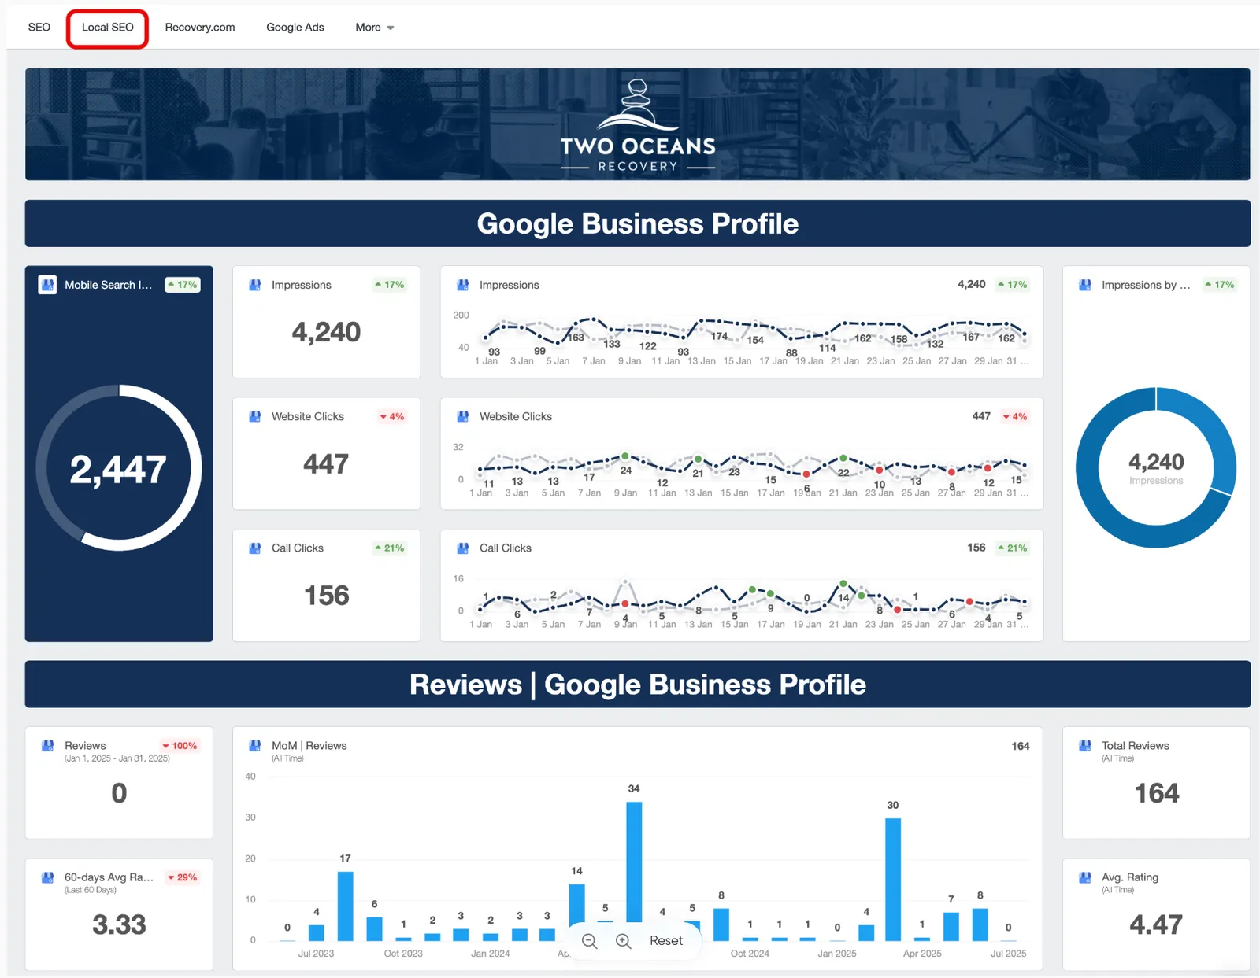Click the icon on the Website Clicks line chart
1260x978 pixels.
click(x=463, y=416)
